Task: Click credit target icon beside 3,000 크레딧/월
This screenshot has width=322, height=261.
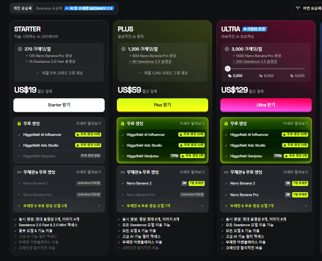Action: click(227, 49)
